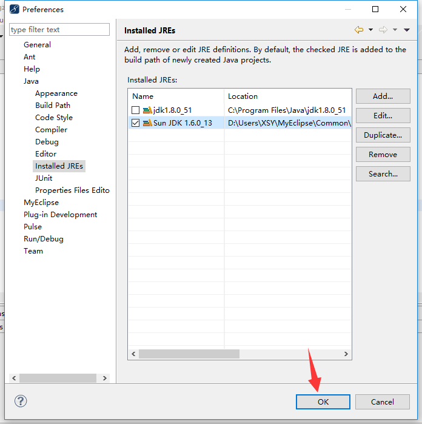Cancel the Preferences dialog
The width and height of the screenshot is (422, 424).
click(382, 402)
